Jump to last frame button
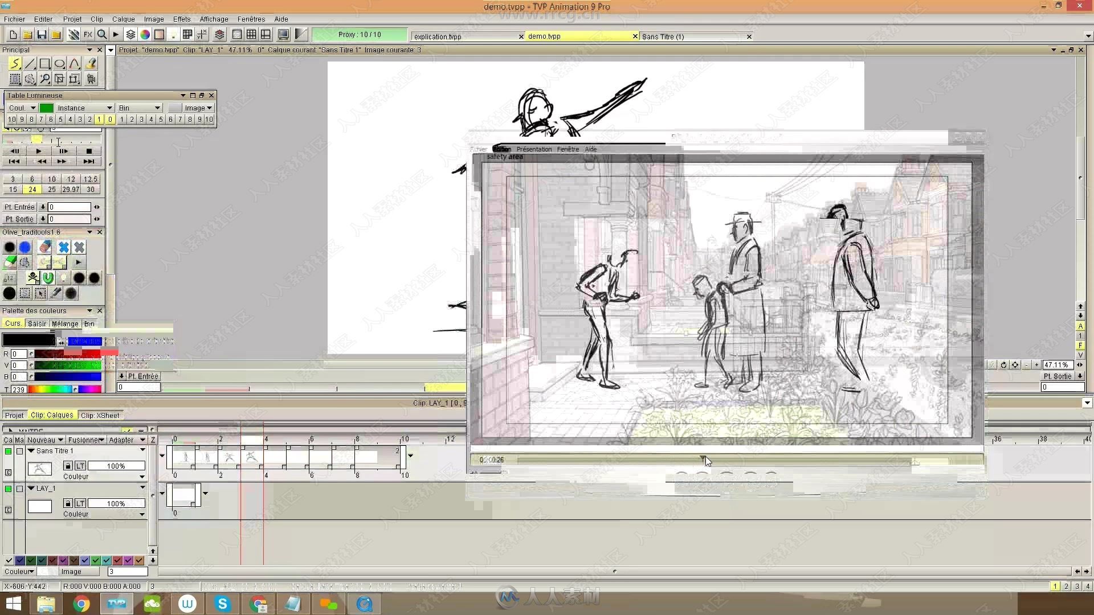Screen dimensions: 1094x615 pyautogui.click(x=89, y=162)
